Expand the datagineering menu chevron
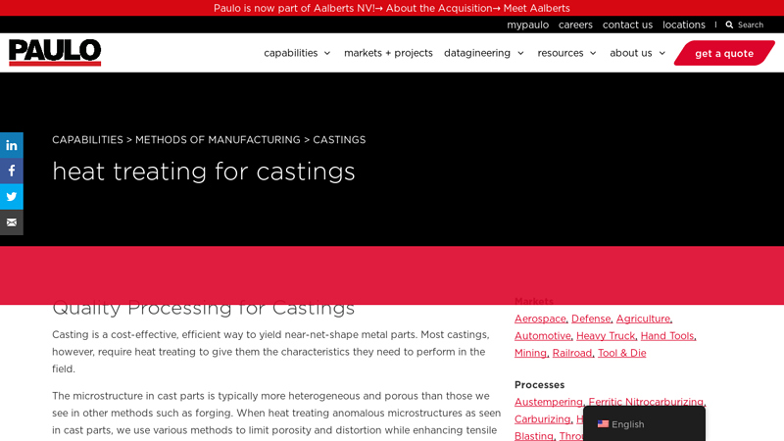 coord(520,53)
